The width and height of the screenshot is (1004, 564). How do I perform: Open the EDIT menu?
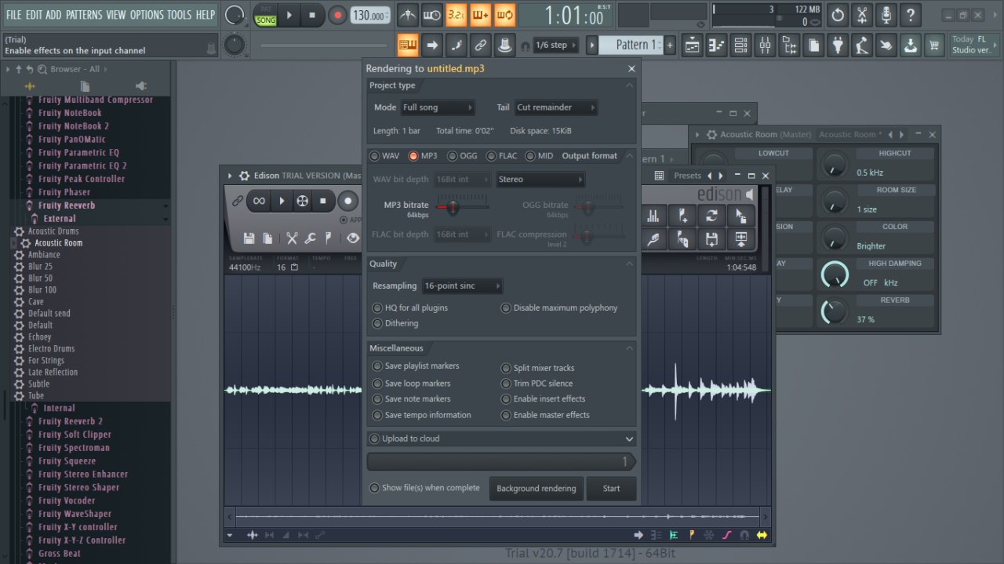(34, 14)
